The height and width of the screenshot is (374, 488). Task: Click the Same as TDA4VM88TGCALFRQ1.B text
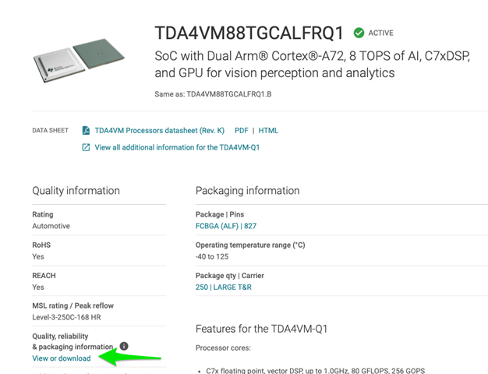(x=213, y=94)
